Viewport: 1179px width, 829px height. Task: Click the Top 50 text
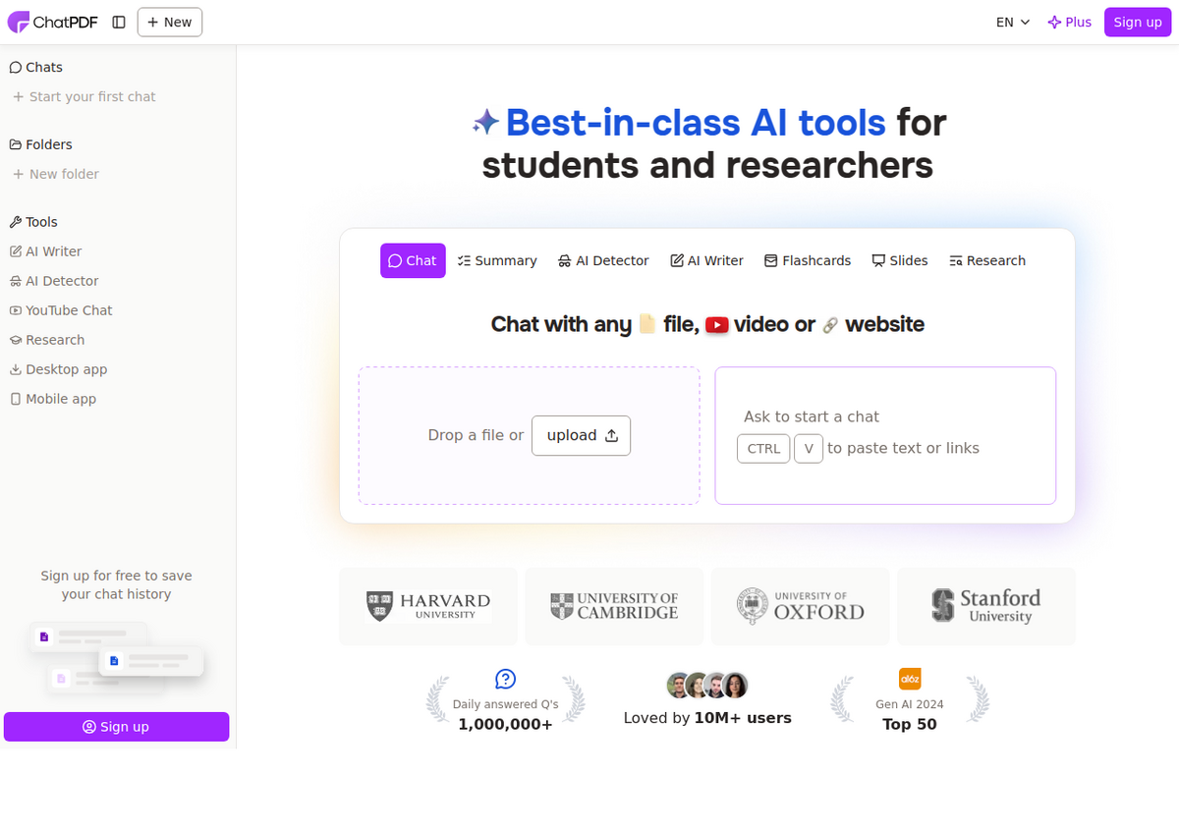coord(910,725)
